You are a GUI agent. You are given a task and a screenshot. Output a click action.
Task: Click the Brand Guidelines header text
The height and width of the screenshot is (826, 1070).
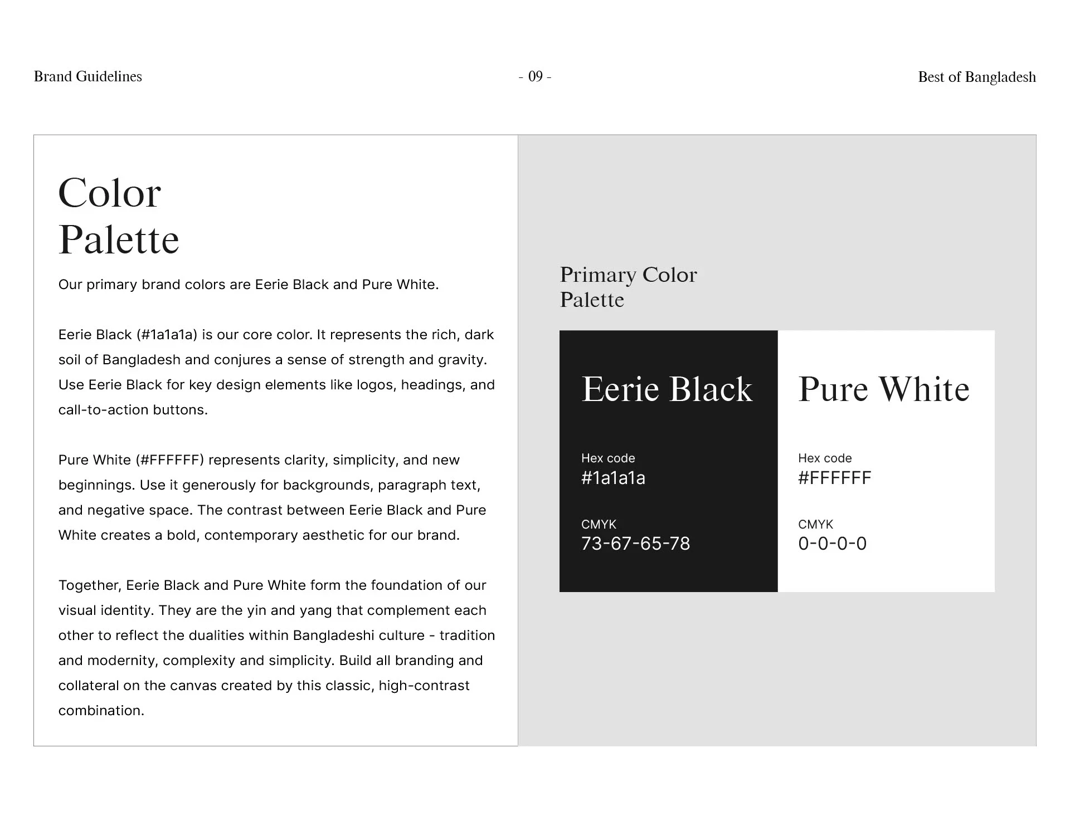coord(88,76)
